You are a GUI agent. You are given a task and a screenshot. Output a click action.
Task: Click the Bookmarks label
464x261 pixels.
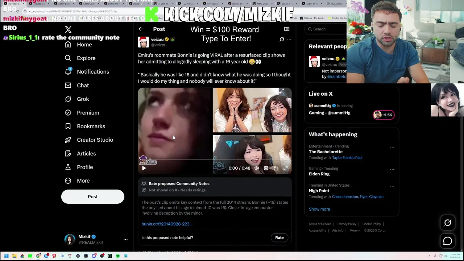pyautogui.click(x=91, y=126)
